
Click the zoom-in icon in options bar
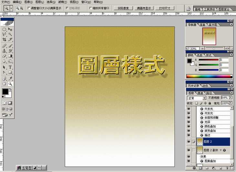coord(17,8)
